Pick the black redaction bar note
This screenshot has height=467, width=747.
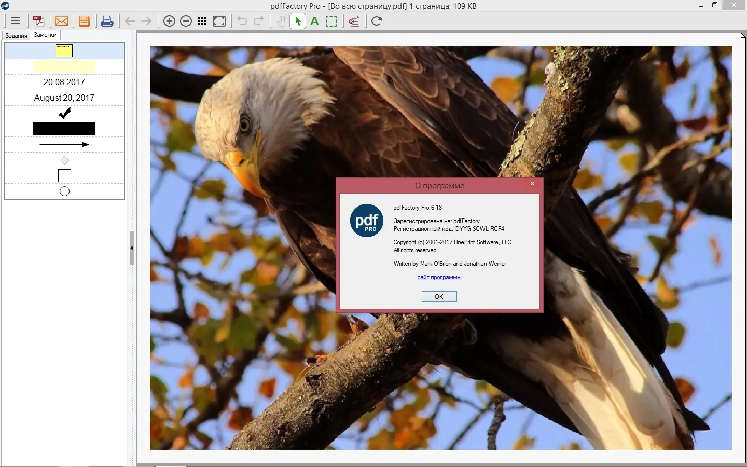[x=64, y=129]
